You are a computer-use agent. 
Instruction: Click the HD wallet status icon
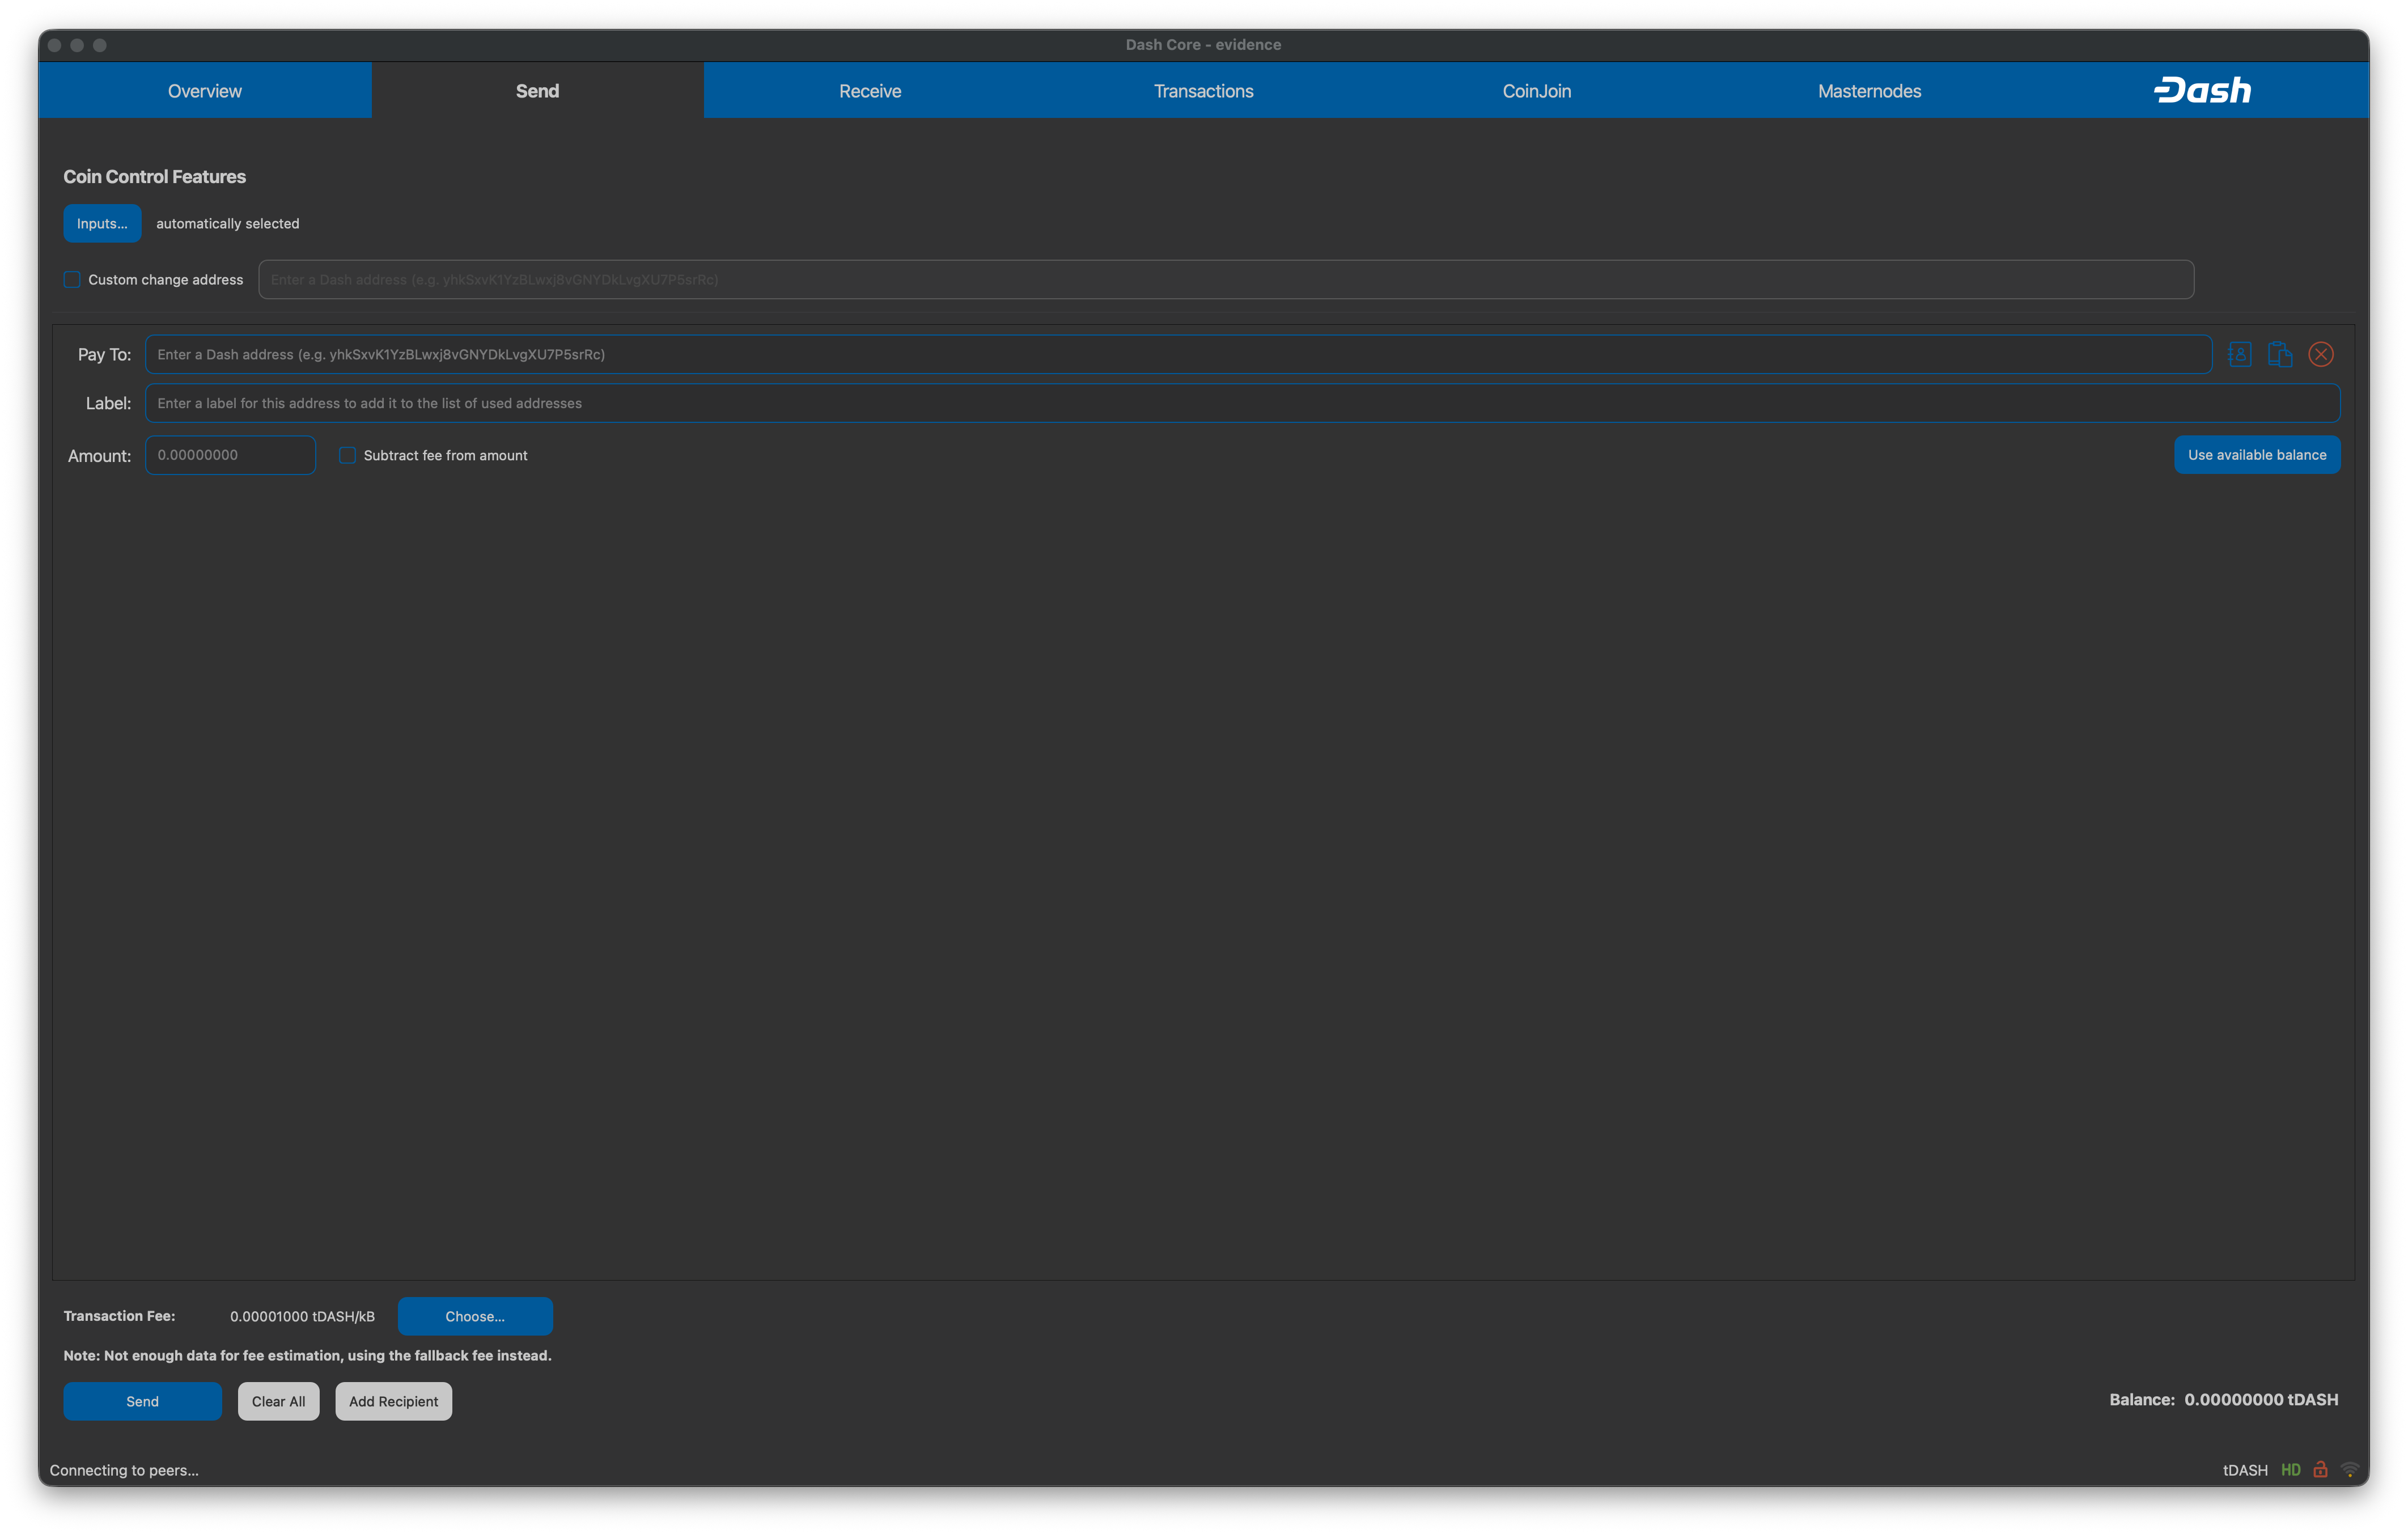pos(2290,1470)
